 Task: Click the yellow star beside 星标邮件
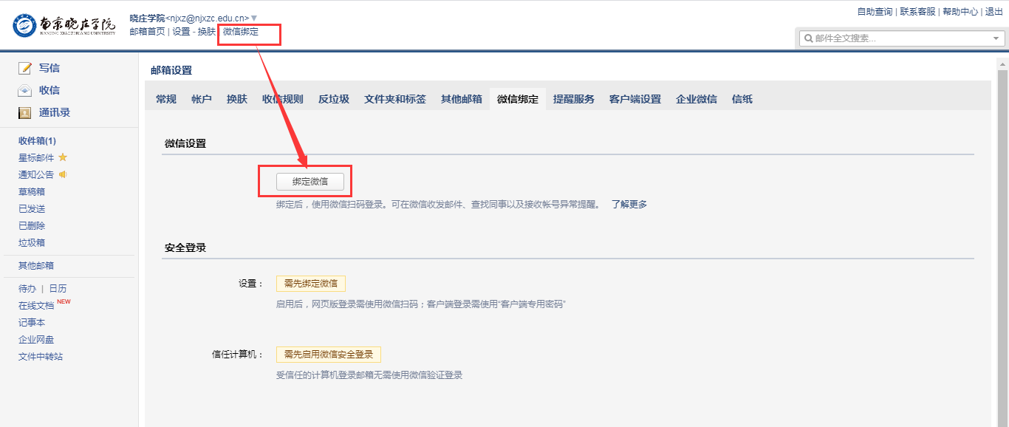coord(63,157)
